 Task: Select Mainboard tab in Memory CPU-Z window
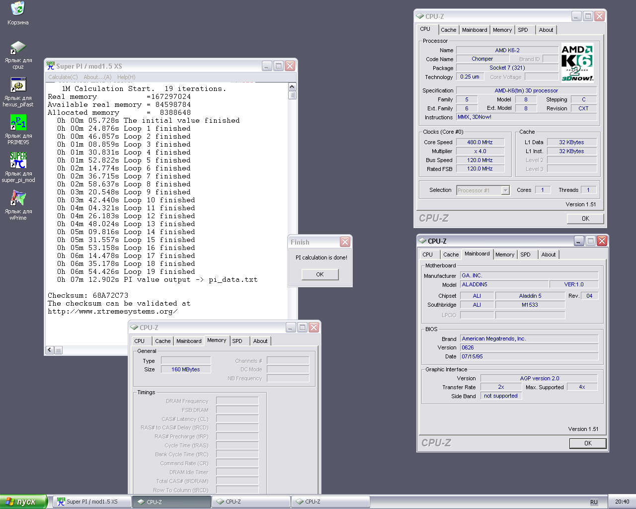point(189,341)
